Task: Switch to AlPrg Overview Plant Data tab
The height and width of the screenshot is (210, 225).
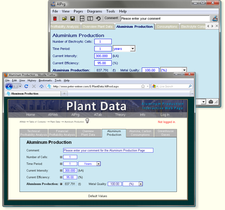Action: pos(97,27)
